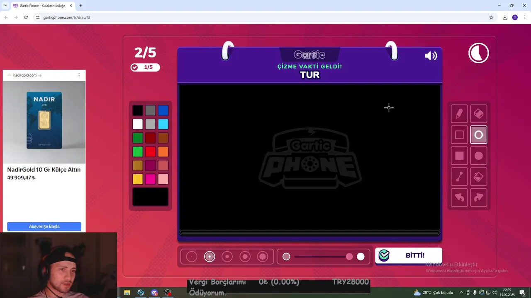The image size is (531, 298).
Task: Pick the dark red color swatch
Action: (x=150, y=138)
